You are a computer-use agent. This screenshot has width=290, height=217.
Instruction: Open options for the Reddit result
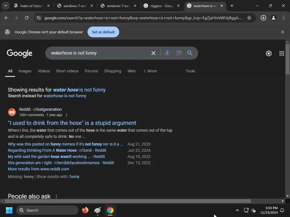[67, 115]
